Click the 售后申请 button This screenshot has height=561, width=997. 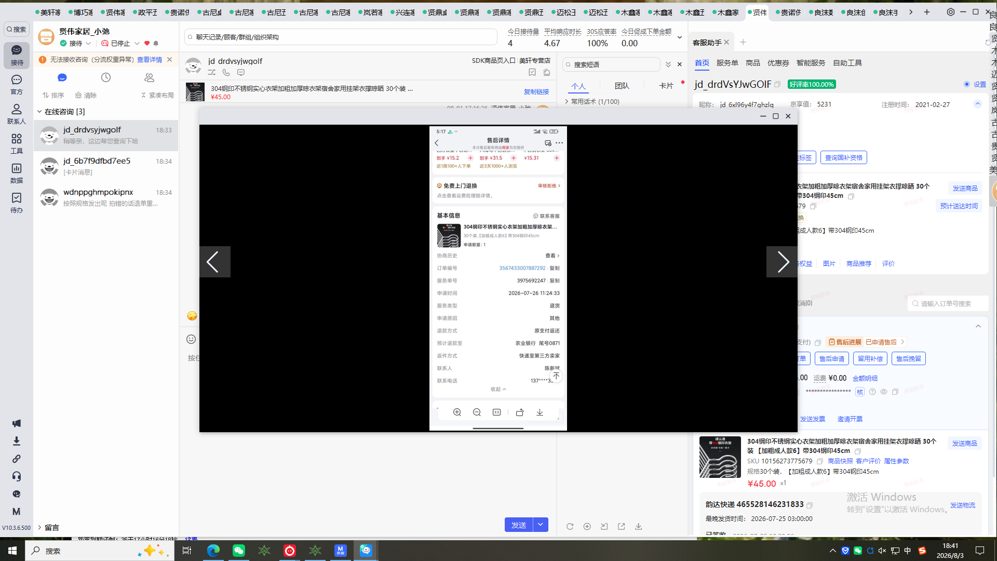click(x=832, y=358)
